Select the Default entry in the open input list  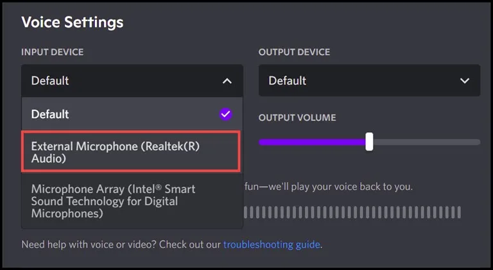(x=132, y=114)
